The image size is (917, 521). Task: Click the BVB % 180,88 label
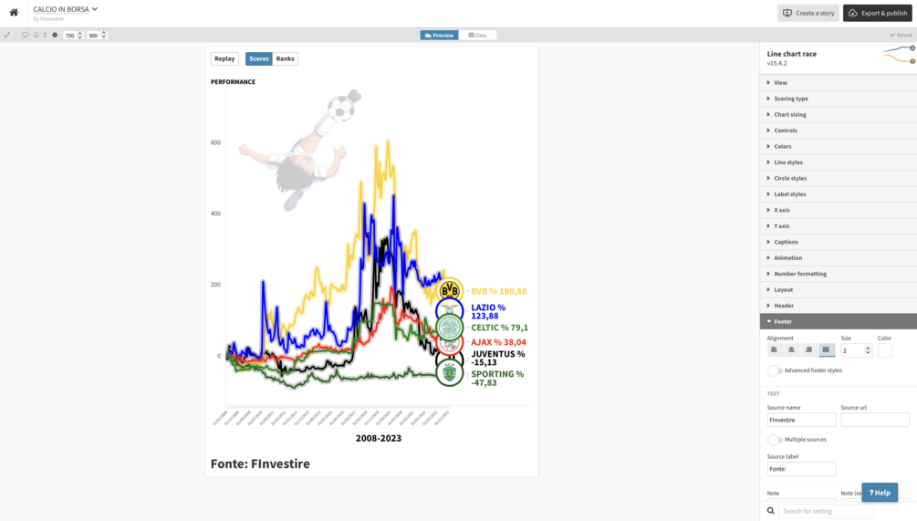pyautogui.click(x=499, y=291)
